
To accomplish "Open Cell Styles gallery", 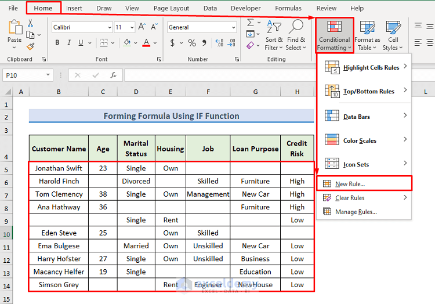I will click(393, 35).
